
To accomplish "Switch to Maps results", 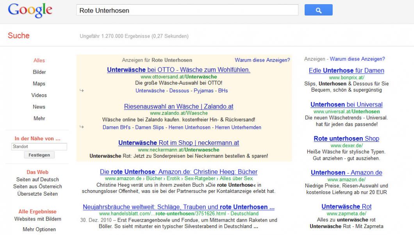I will point(39,83).
